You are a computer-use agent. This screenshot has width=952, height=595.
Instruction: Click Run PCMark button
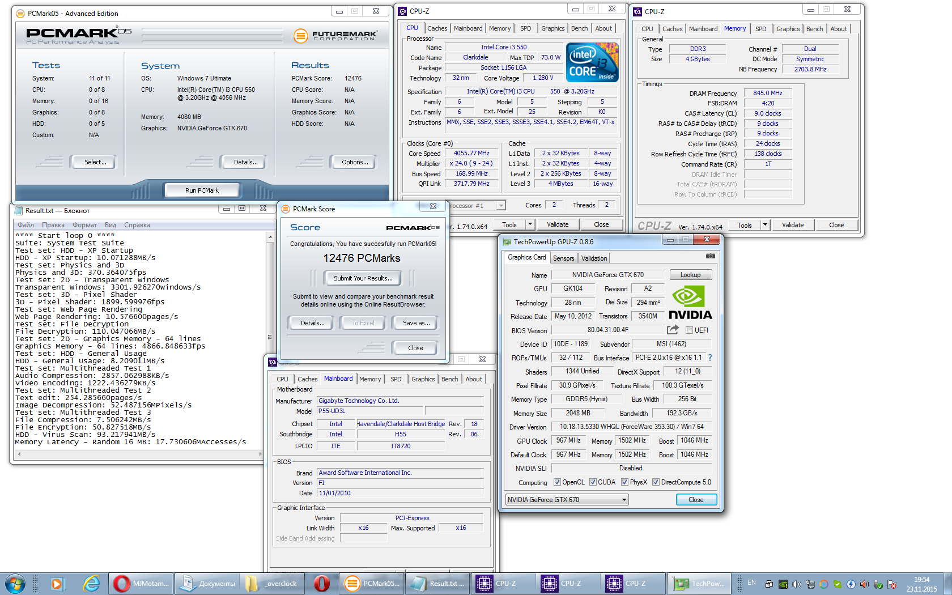pos(202,190)
